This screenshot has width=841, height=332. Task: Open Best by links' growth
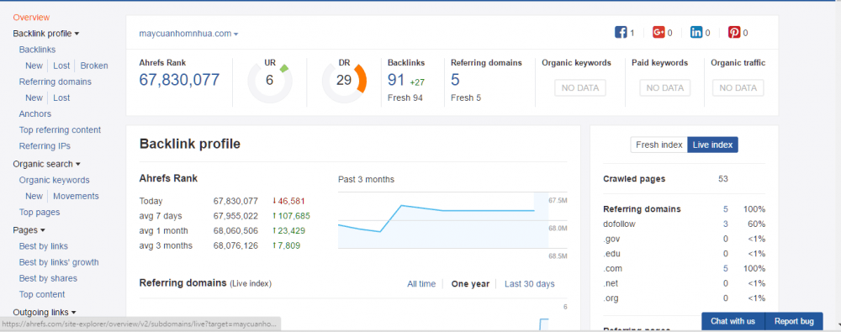[59, 262]
